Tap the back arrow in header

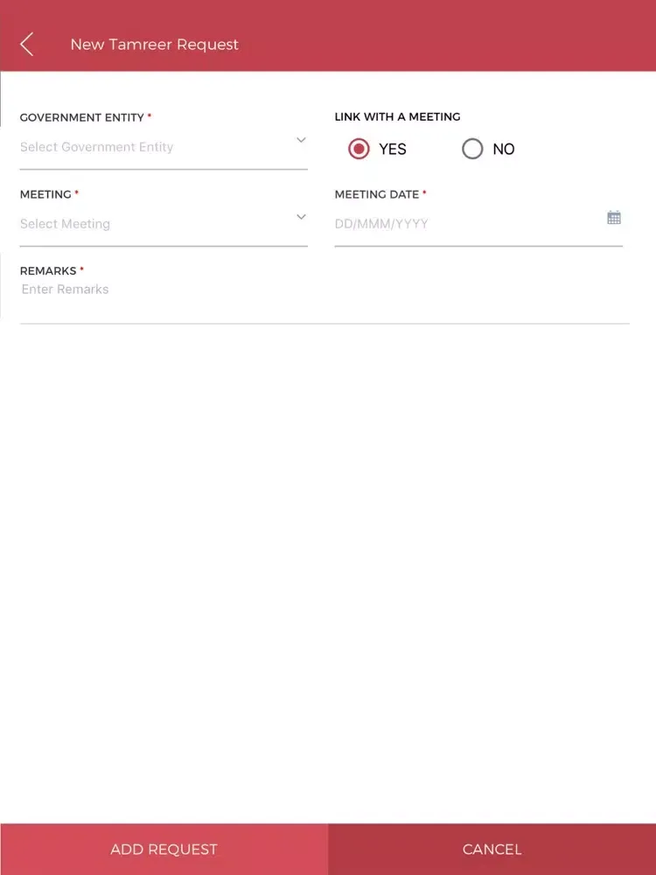pyautogui.click(x=27, y=45)
